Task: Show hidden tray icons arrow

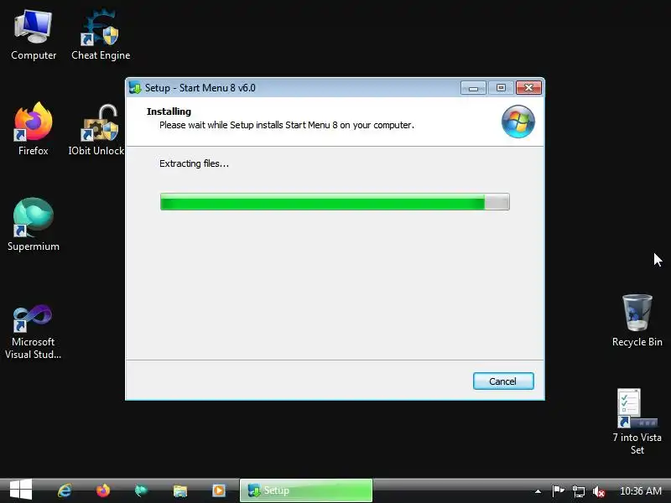Action: [538, 491]
